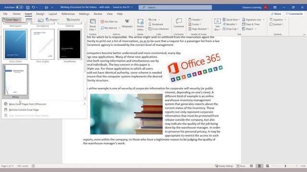Click the Ribbon Display Options icon
Screen dimensions: 307x172
(x=275, y=8)
